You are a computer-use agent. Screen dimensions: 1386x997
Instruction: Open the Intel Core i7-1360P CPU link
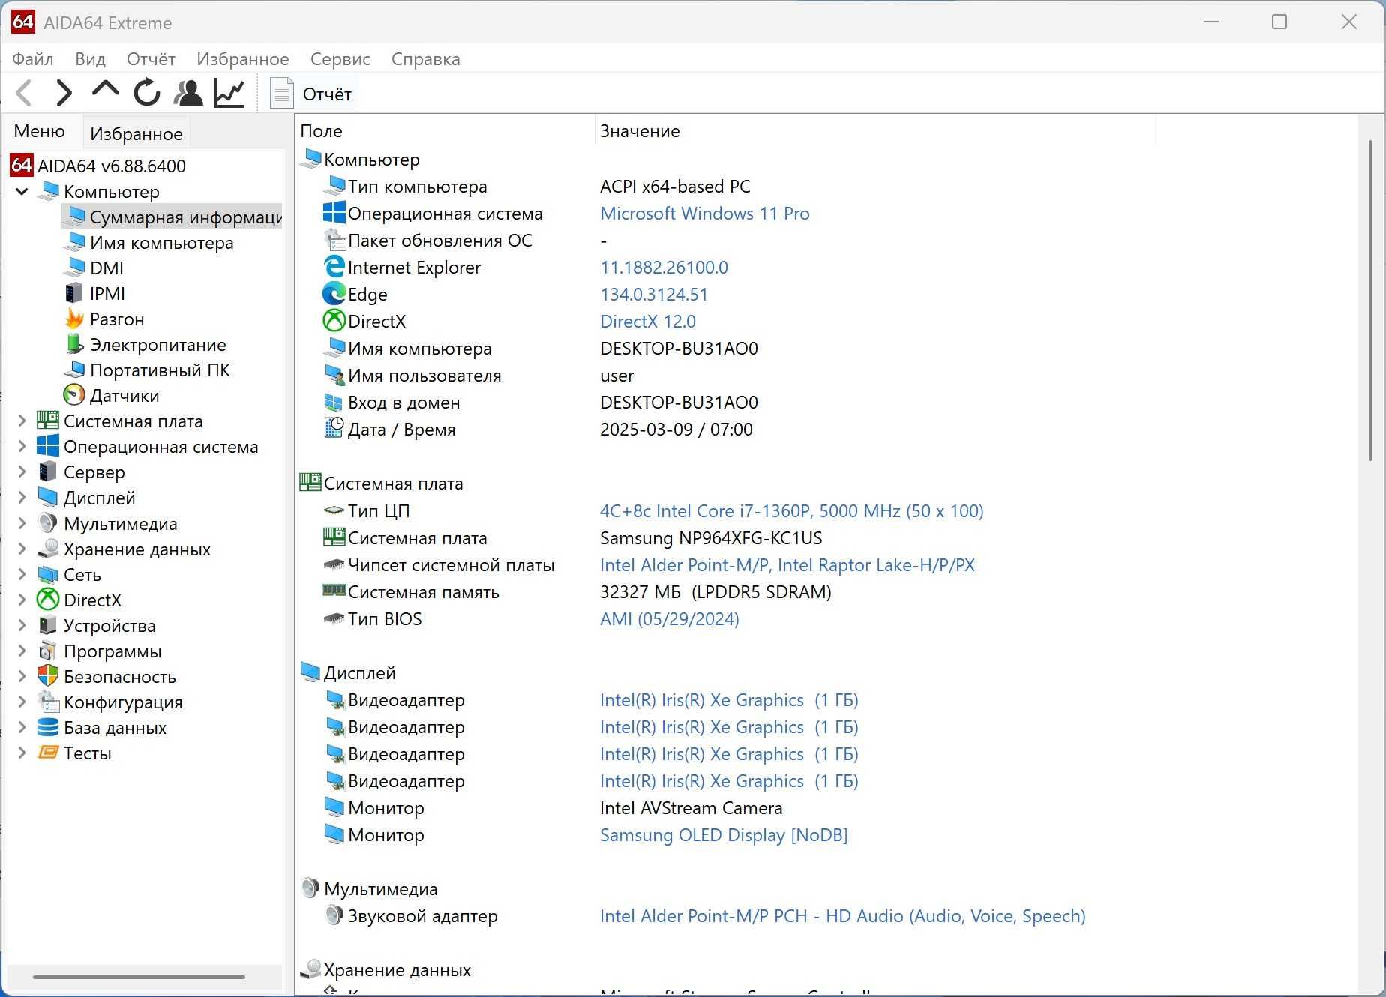pos(791,510)
